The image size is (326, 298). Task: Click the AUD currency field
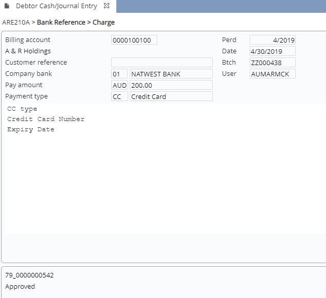coord(119,85)
